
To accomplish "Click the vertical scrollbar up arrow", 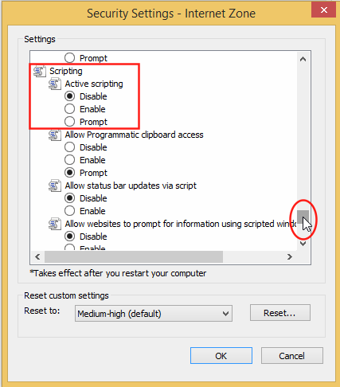I will pos(303,59).
